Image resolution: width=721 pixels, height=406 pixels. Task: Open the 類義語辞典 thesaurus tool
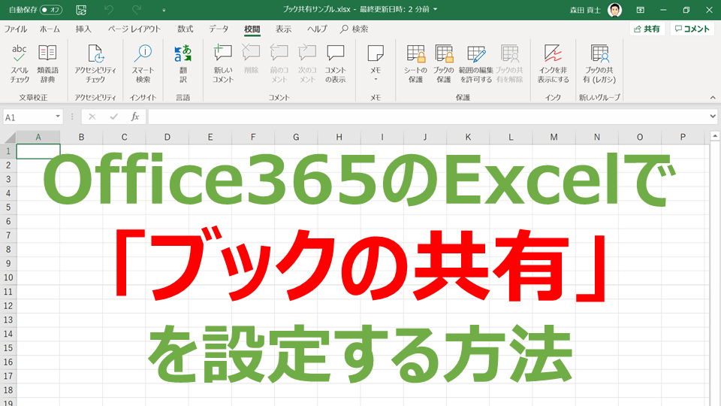point(47,62)
